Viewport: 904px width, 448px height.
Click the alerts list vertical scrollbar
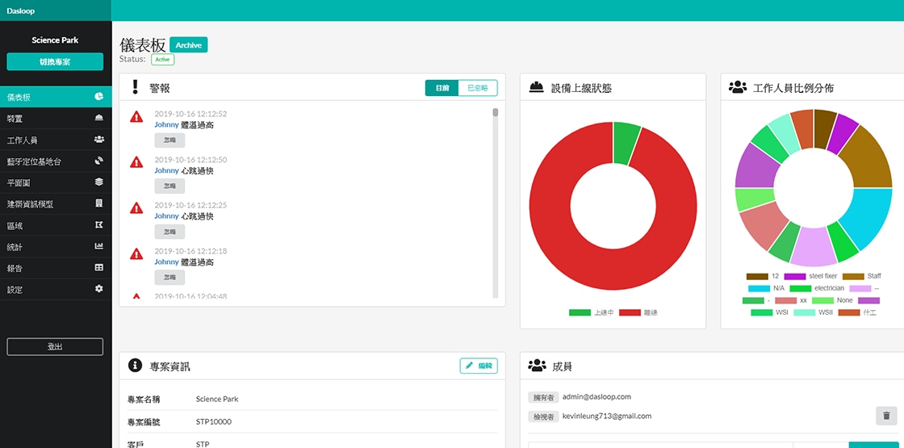coord(495,202)
